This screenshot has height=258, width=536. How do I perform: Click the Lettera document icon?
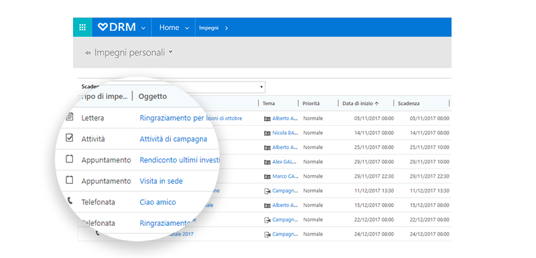click(70, 117)
